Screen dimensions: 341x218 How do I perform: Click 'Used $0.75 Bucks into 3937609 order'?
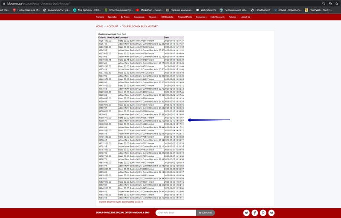click(136, 60)
